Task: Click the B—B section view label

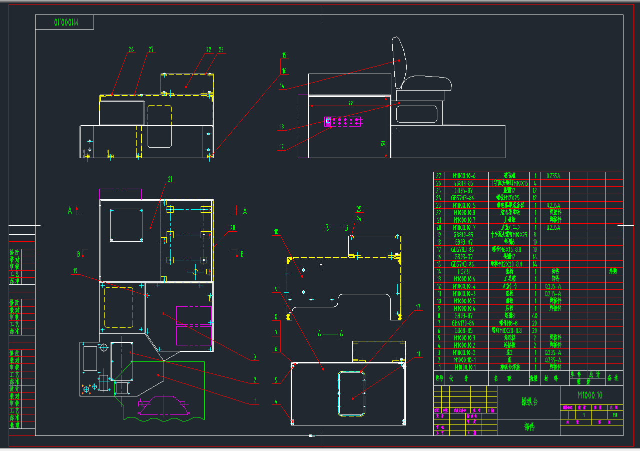Action: click(x=336, y=228)
